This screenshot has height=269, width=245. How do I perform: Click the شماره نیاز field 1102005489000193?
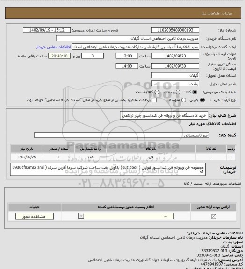175,30
